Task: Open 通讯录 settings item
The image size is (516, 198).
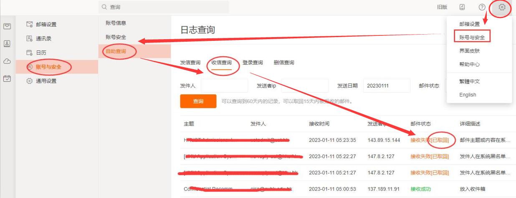Action: click(43, 38)
